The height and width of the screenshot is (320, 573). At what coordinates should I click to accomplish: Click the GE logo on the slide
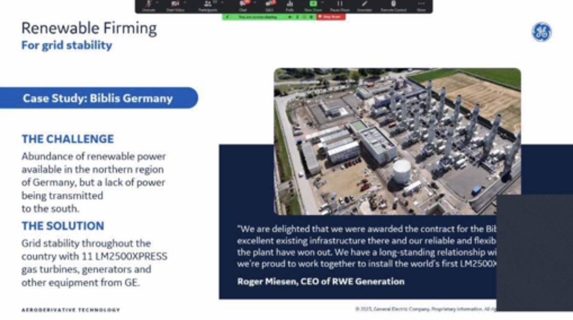tap(542, 32)
